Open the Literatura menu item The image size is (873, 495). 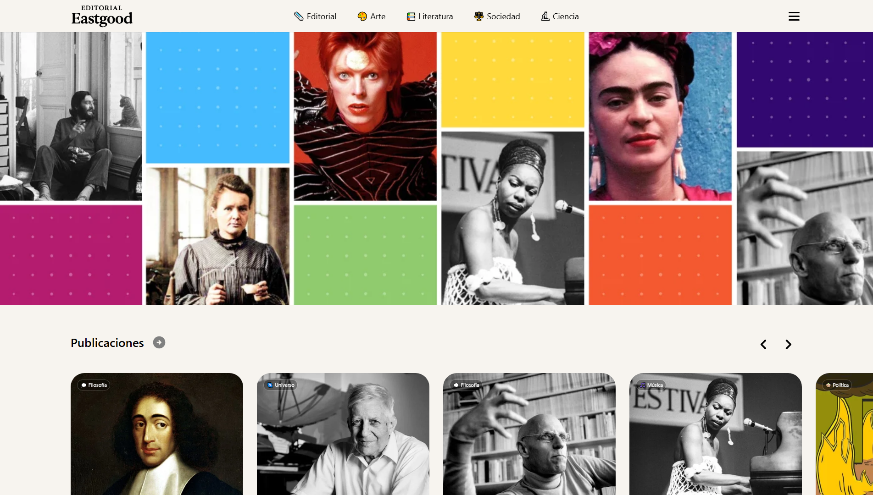430,16
